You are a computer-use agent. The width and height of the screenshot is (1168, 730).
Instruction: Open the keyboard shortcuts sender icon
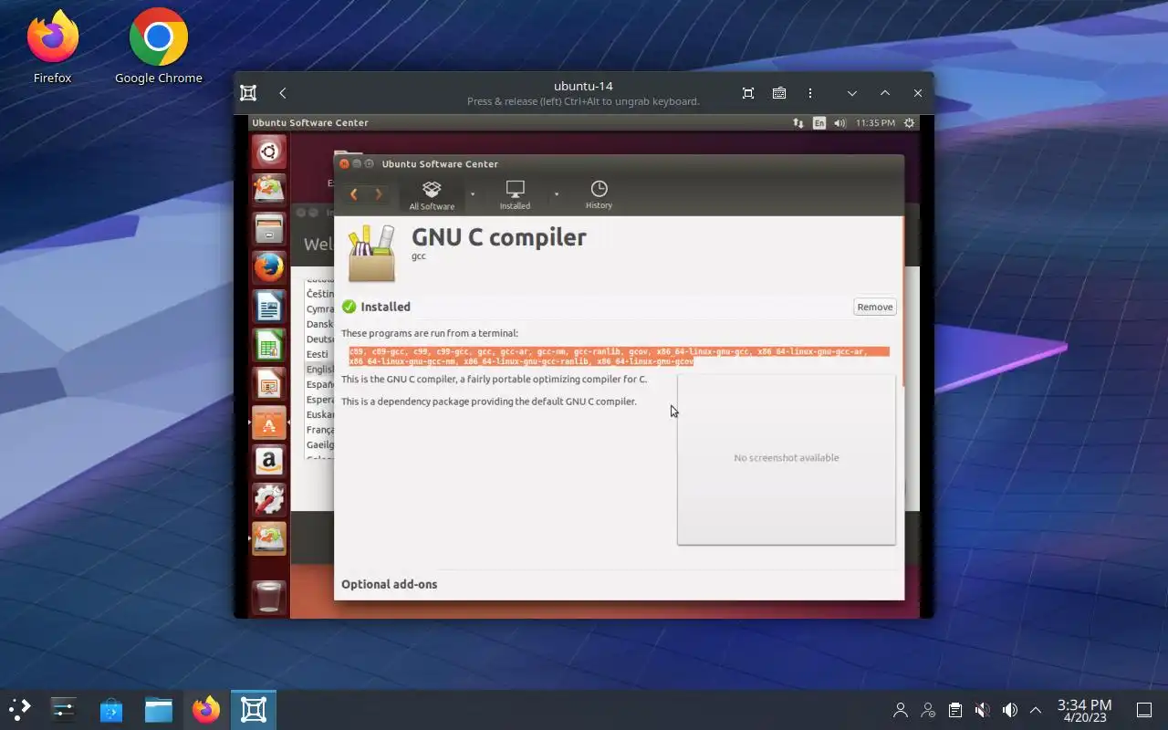pos(779,93)
